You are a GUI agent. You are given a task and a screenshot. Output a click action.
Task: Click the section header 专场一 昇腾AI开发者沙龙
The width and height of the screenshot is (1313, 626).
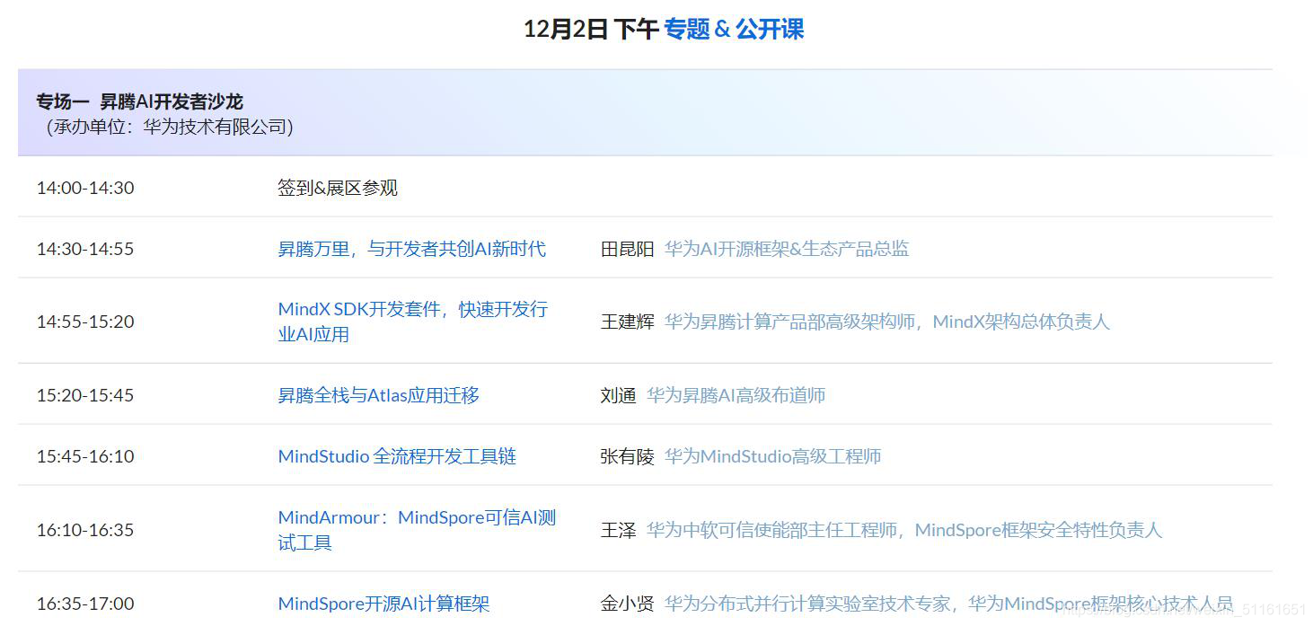pyautogui.click(x=139, y=101)
